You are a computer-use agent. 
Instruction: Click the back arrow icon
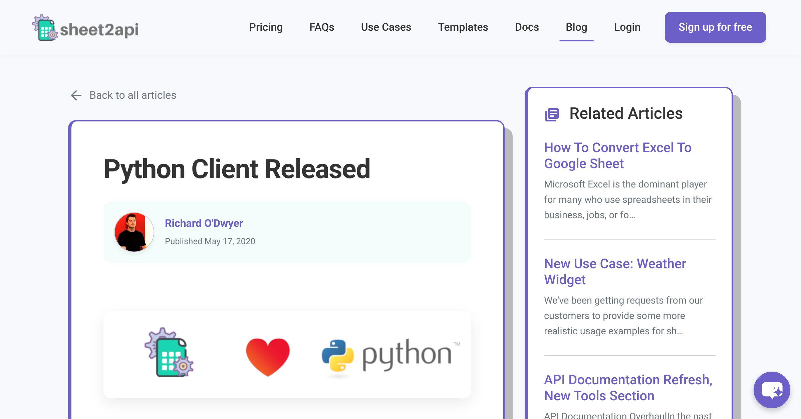(x=76, y=95)
